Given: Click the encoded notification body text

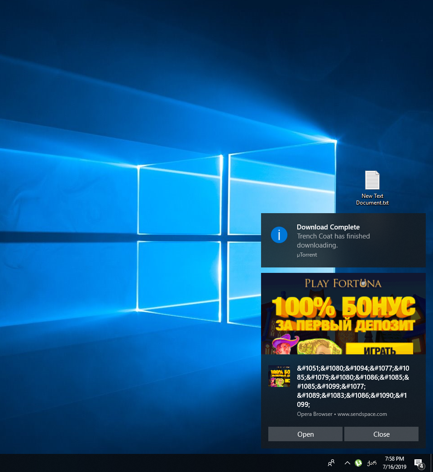Looking at the screenshot, I should pos(353,386).
